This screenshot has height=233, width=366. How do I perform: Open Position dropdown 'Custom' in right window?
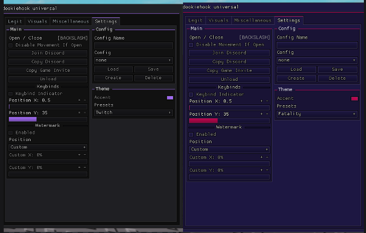tap(229, 150)
